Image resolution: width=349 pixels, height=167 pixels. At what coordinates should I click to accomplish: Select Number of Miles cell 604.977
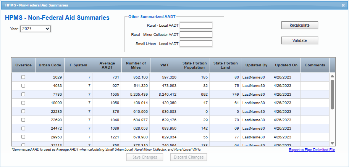tap(135, 120)
